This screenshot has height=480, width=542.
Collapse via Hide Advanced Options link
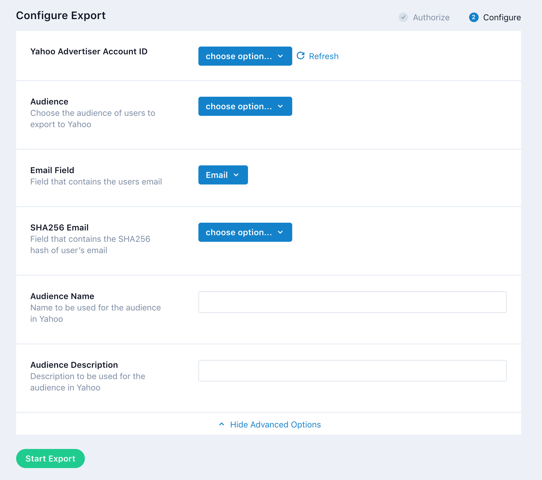click(x=270, y=424)
